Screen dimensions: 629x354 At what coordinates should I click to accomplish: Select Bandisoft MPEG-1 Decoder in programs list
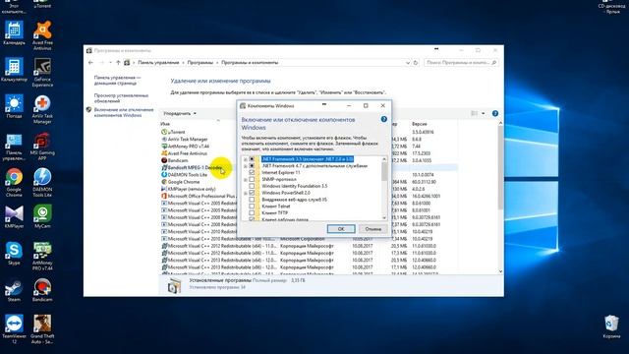pos(195,168)
